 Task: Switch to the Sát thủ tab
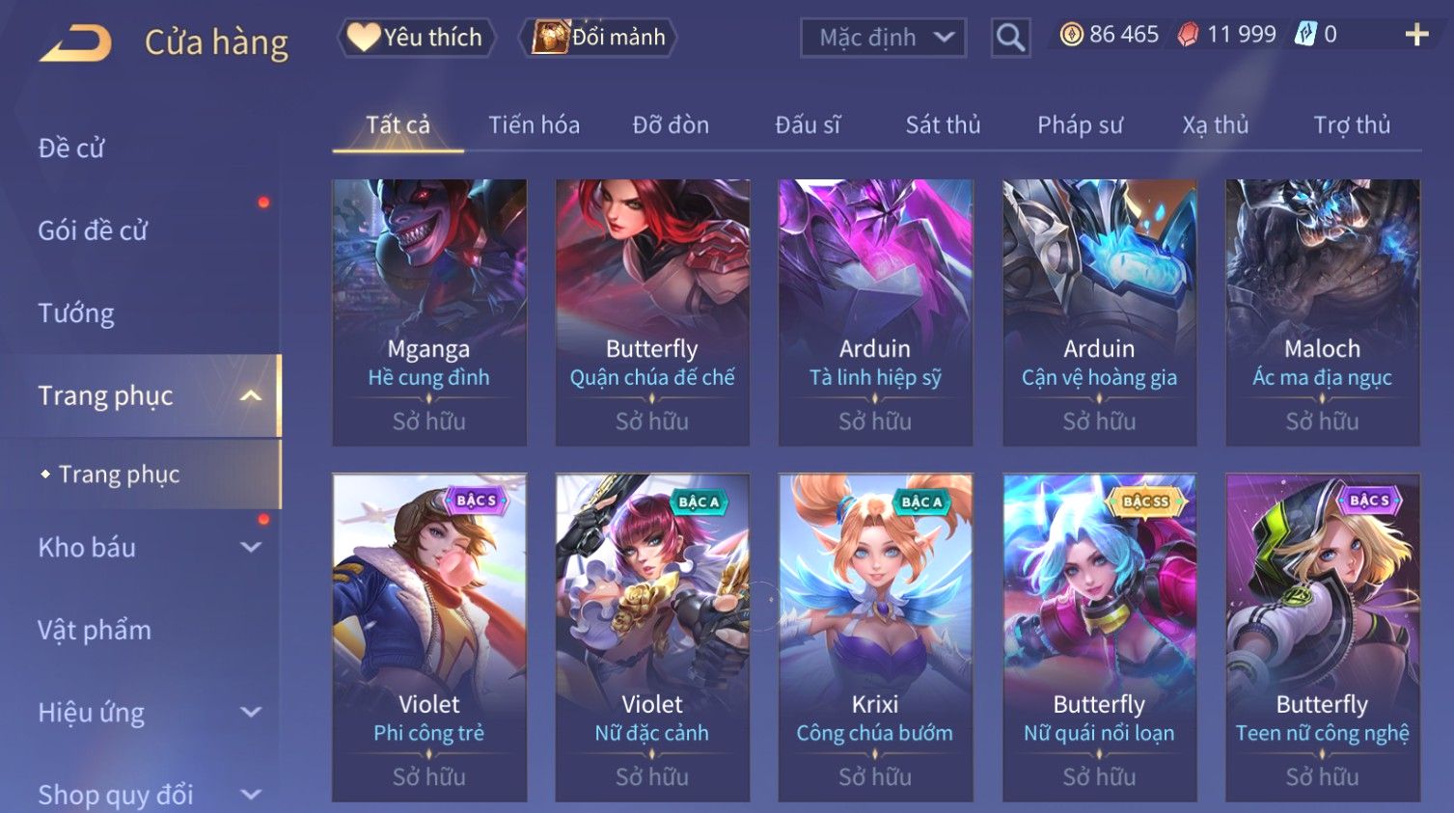click(x=943, y=125)
